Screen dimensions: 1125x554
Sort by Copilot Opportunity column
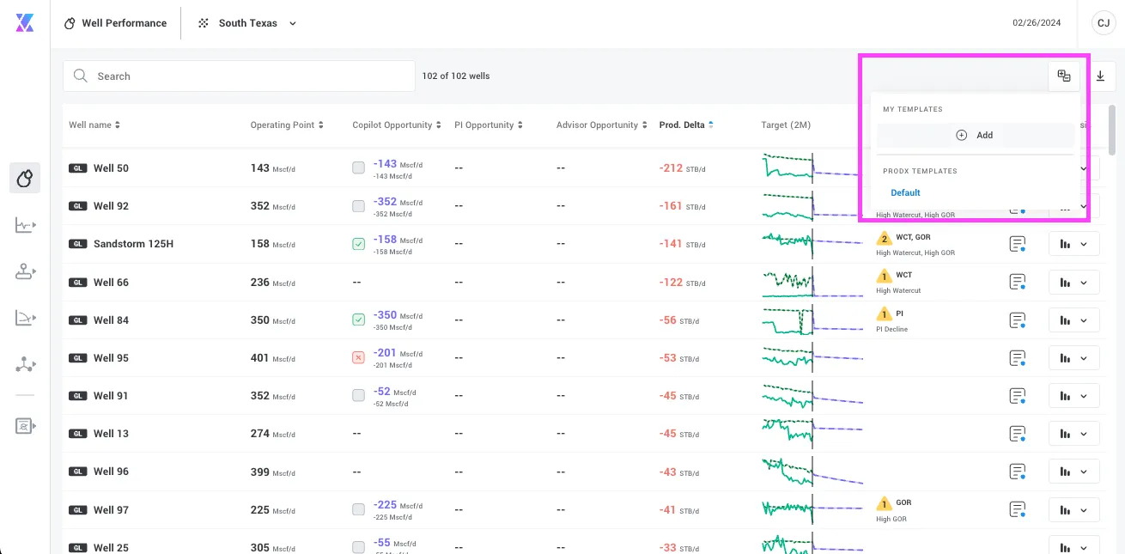coord(397,125)
